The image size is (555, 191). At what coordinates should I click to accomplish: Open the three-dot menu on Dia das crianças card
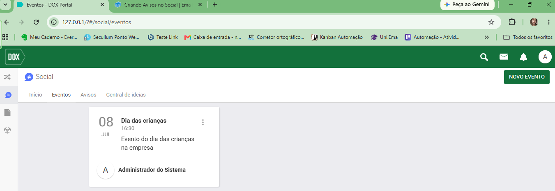203,122
